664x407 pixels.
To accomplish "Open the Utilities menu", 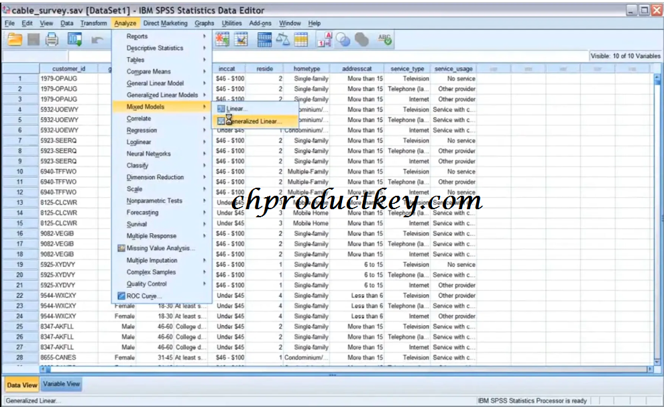I will [231, 23].
